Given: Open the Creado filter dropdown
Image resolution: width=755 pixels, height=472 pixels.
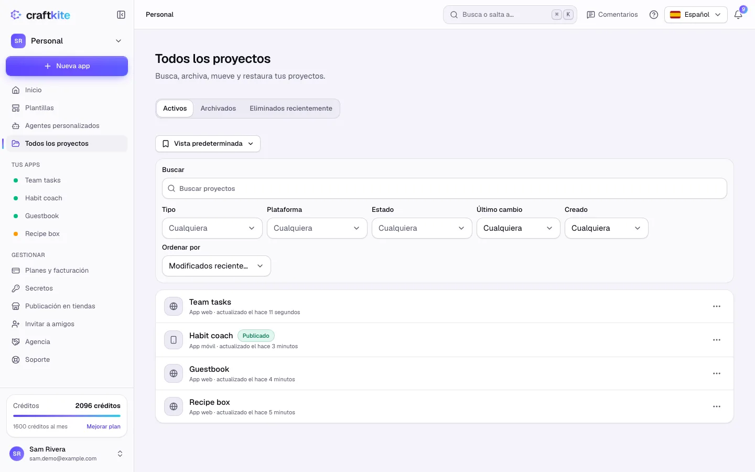Looking at the screenshot, I should [x=606, y=228].
